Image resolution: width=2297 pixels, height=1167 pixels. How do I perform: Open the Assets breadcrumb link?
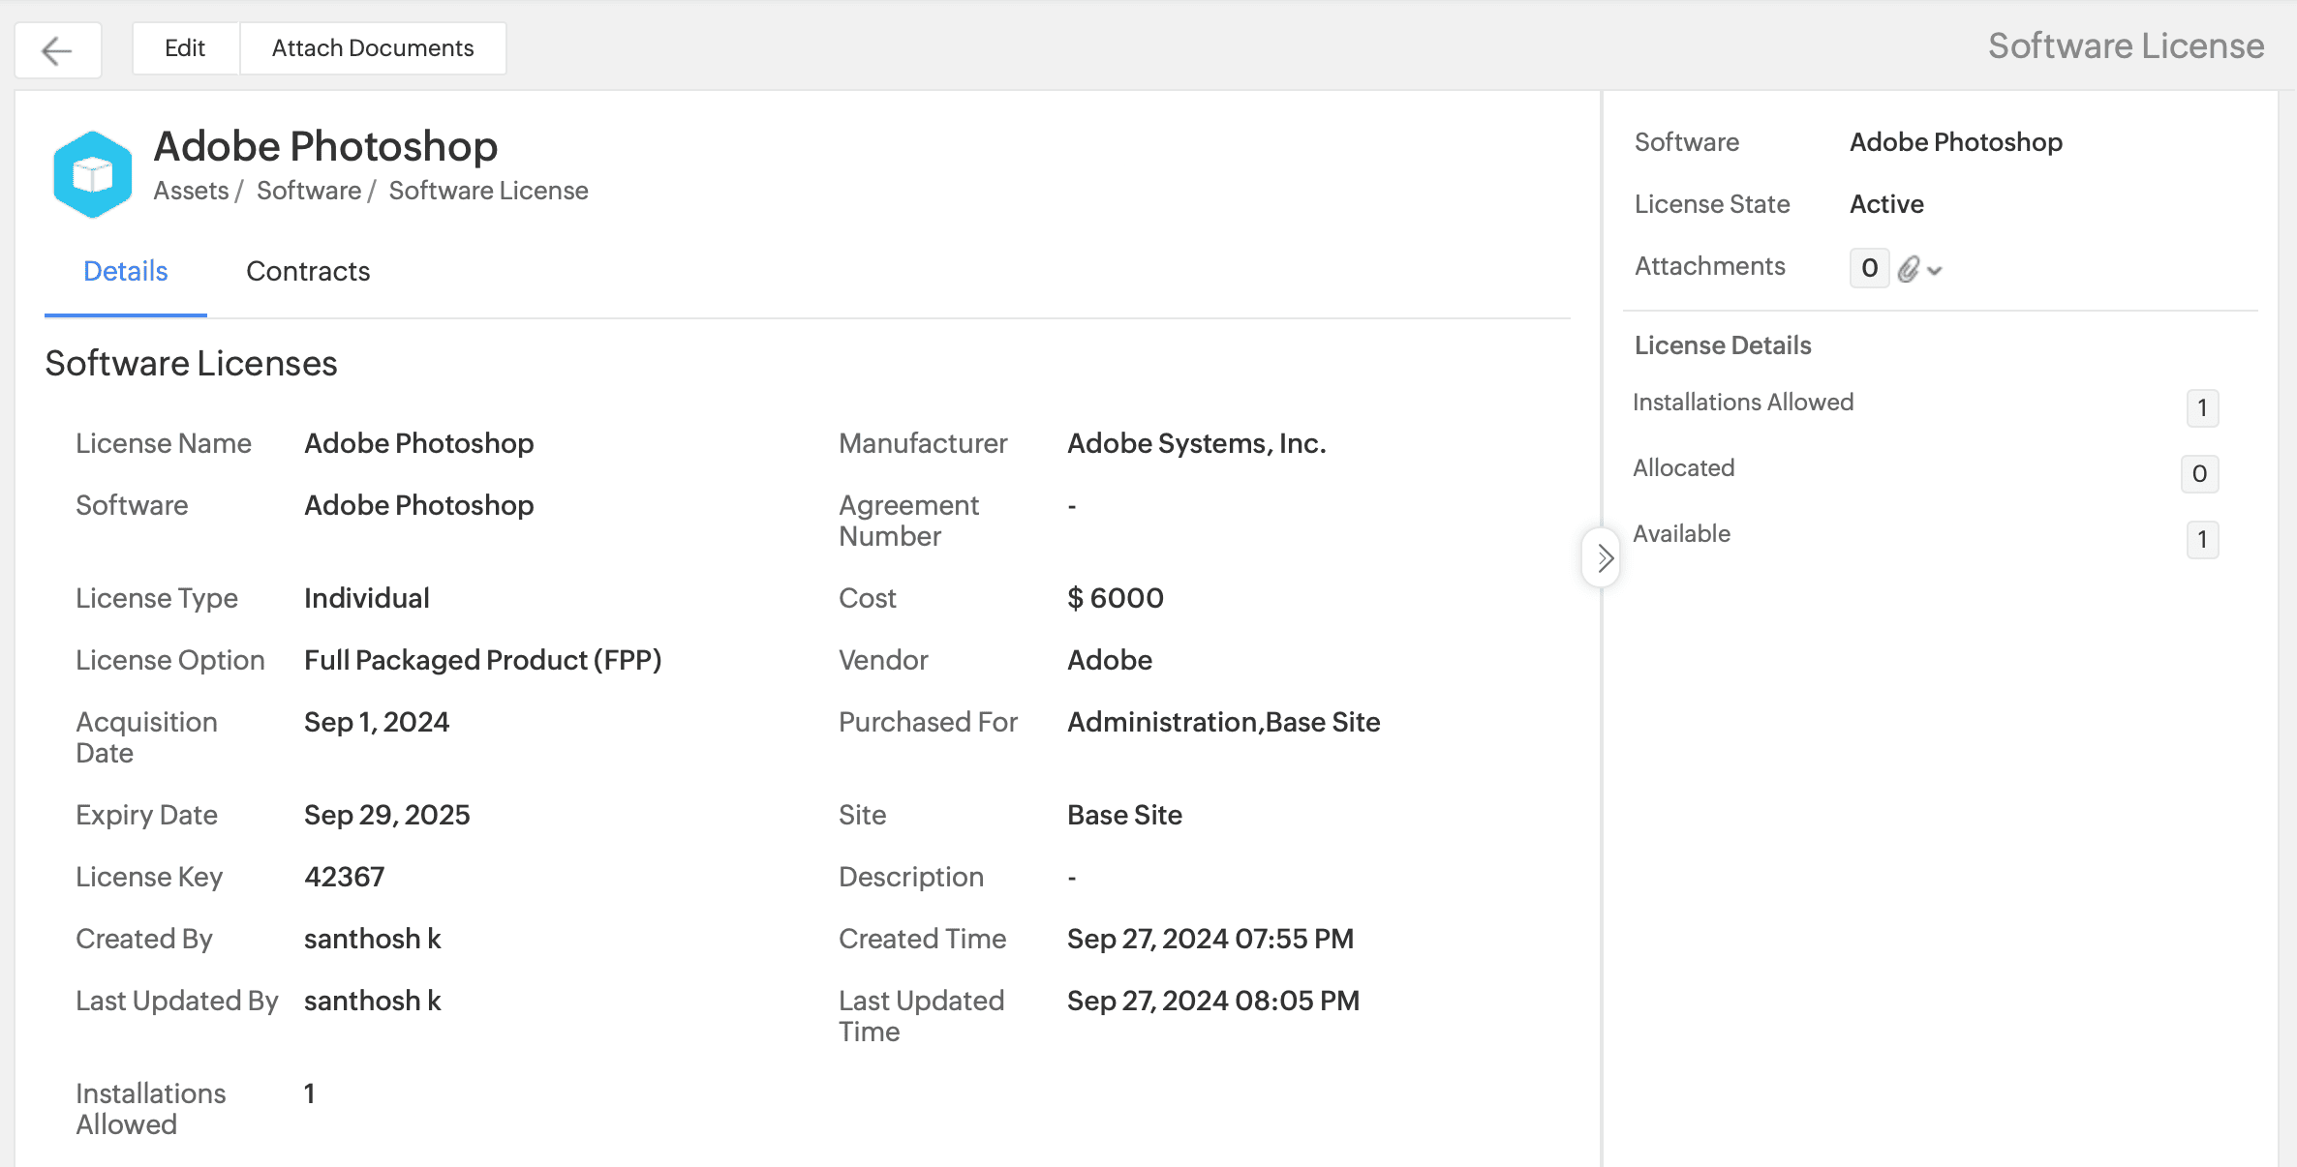[x=191, y=191]
